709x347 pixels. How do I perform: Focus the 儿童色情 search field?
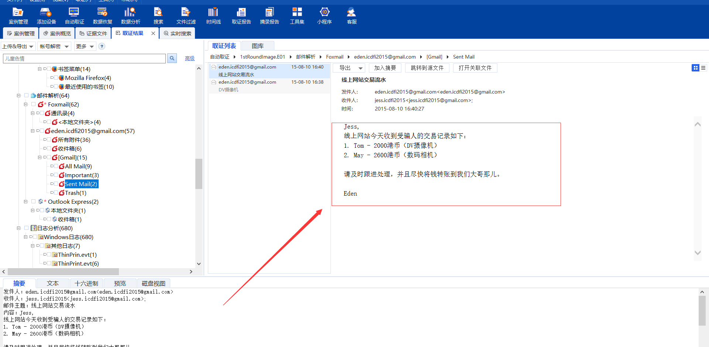[85, 58]
